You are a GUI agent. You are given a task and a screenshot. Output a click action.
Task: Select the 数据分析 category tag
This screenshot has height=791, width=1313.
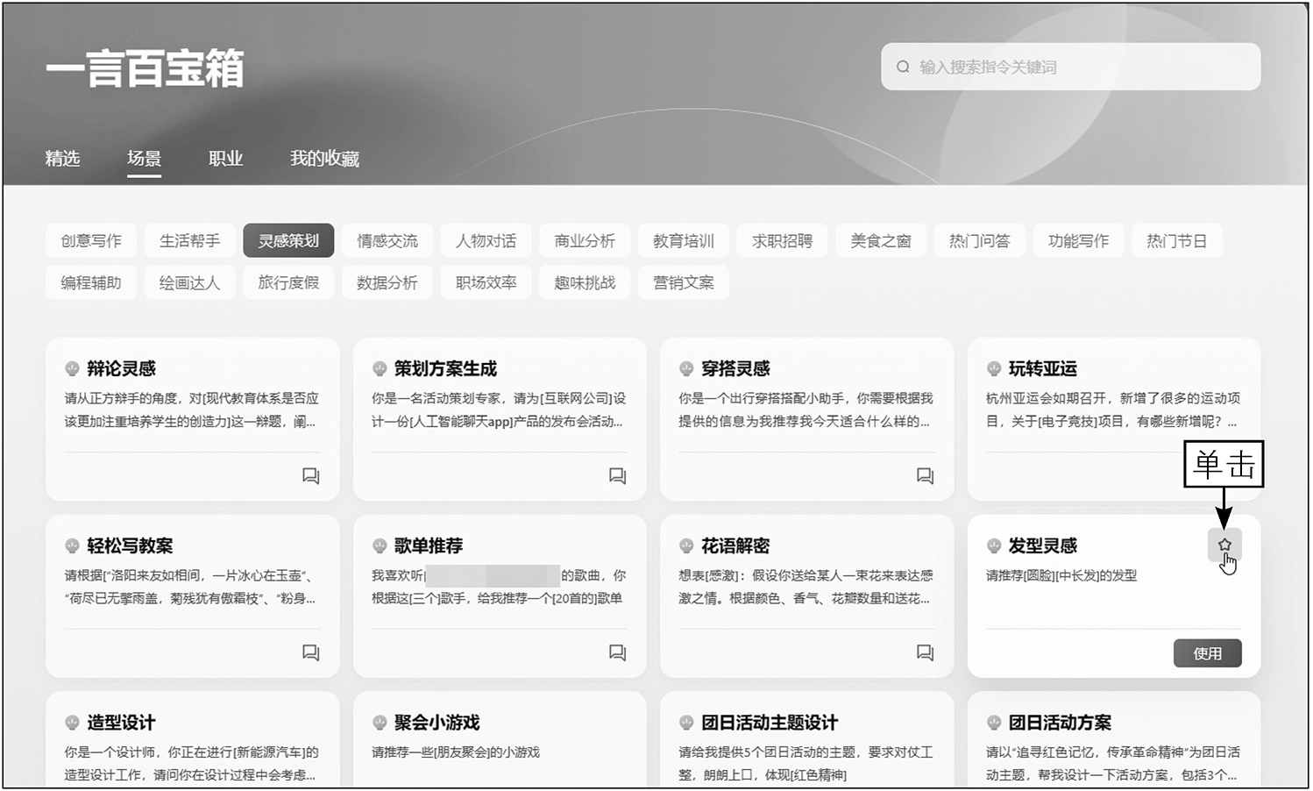pos(387,282)
